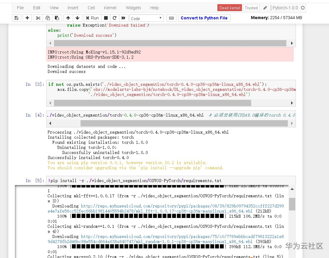Click 'Download success' output text

67,71
